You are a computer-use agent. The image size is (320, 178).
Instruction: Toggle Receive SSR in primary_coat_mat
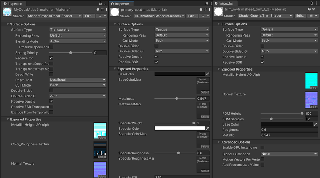click(x=156, y=62)
